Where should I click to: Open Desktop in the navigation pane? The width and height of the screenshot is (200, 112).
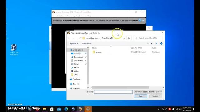tap(77, 54)
